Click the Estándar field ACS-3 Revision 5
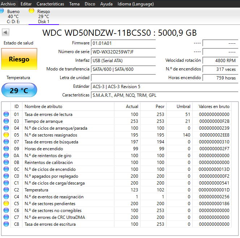 [165, 87]
